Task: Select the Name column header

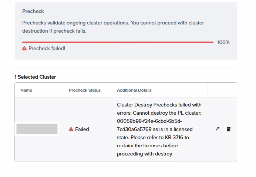Action: 26,90
